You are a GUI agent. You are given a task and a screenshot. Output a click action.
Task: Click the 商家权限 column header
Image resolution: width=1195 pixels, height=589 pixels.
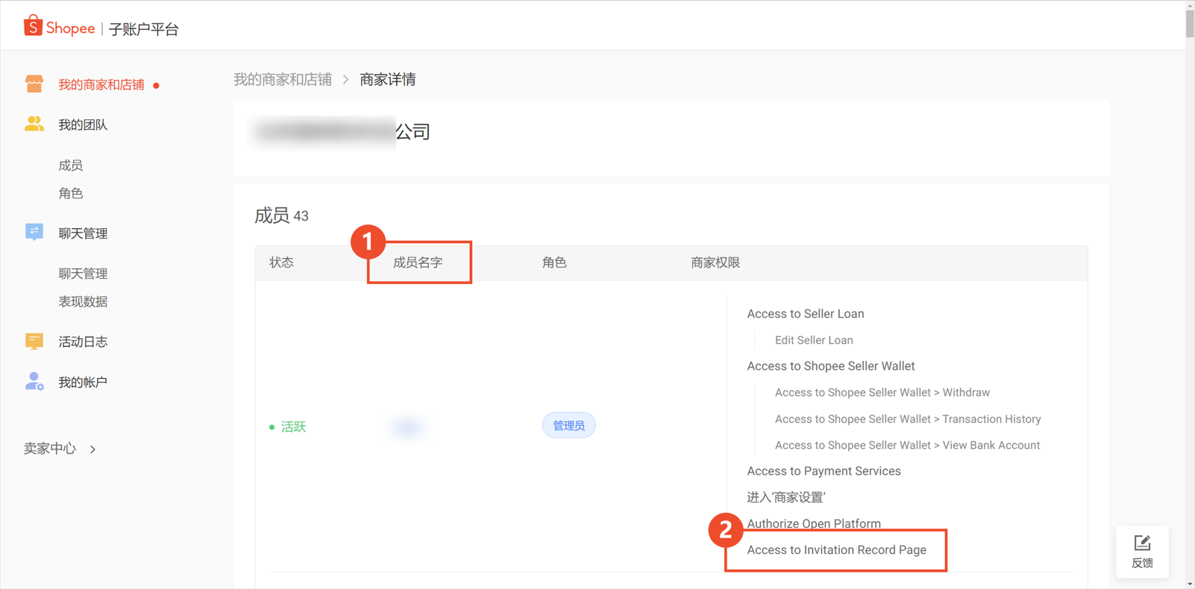(x=715, y=262)
